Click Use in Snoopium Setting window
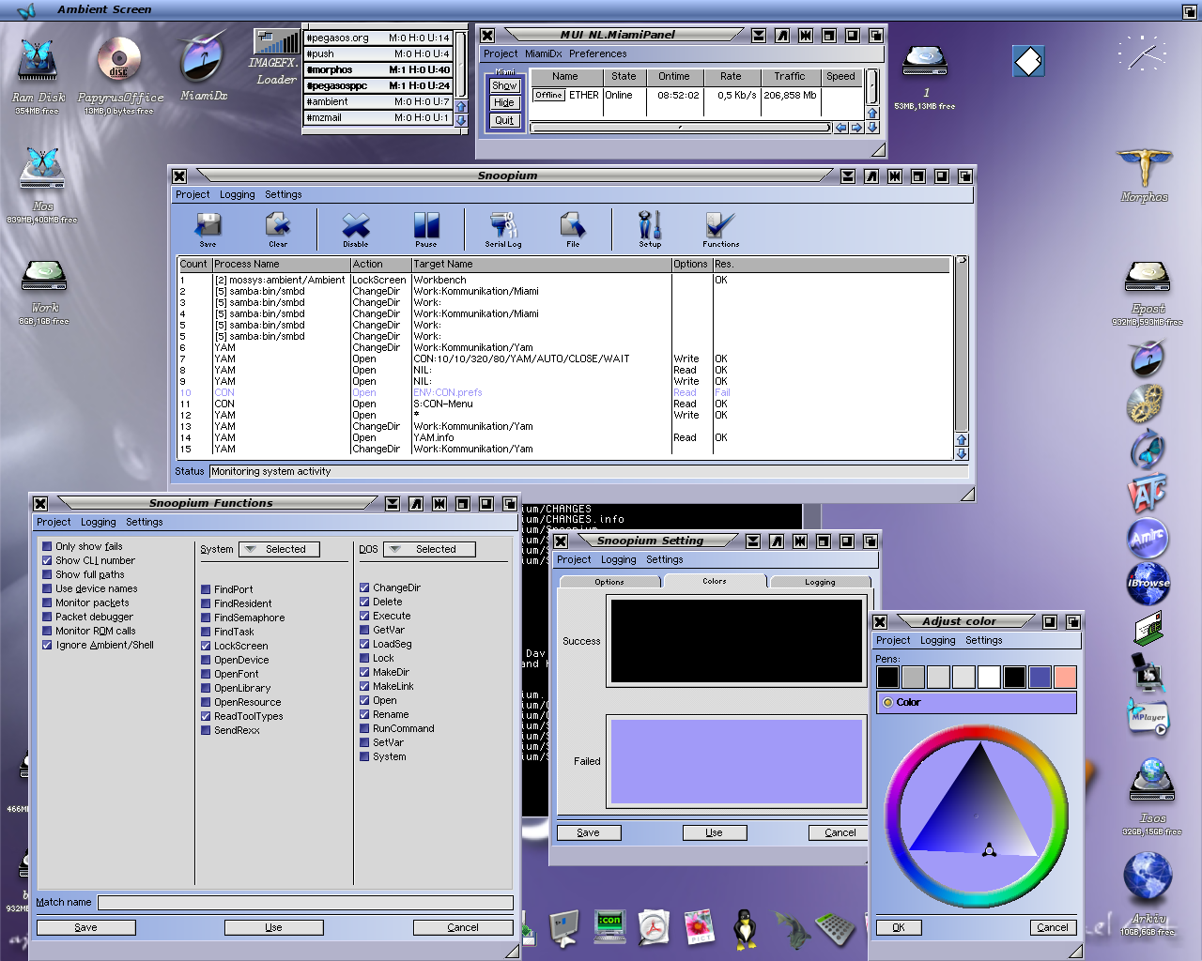This screenshot has height=961, width=1202. click(x=714, y=832)
